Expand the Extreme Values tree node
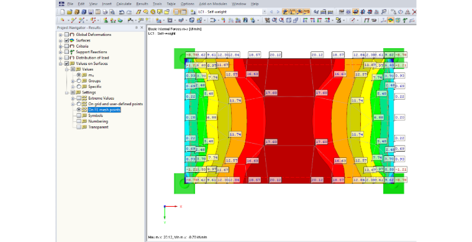The image size is (472, 242). (73, 98)
